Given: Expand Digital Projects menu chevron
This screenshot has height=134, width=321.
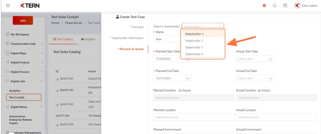Looking at the screenshot, I should tap(42, 62).
